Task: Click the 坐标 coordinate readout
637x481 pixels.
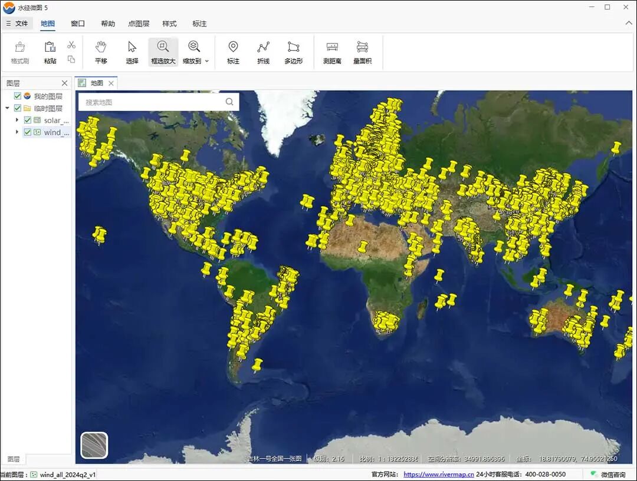Action: tap(567, 459)
